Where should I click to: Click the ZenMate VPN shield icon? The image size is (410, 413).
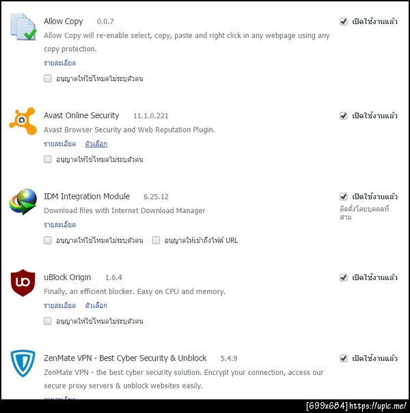pyautogui.click(x=23, y=363)
